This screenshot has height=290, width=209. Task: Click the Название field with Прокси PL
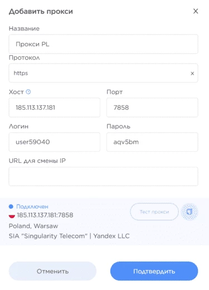click(x=103, y=44)
